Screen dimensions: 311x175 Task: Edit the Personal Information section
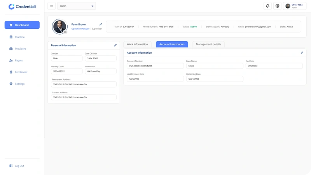115,45
